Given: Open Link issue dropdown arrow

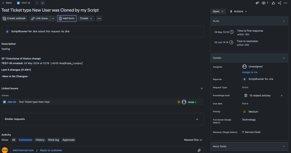Looking at the screenshot, I should tap(53, 18).
